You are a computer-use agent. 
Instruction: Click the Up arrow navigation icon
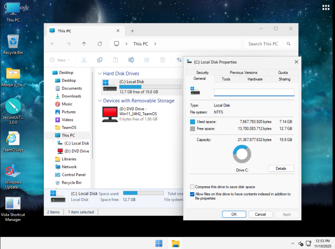pos(84,44)
